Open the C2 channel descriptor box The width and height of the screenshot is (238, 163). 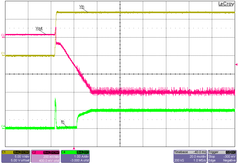pos(46,156)
